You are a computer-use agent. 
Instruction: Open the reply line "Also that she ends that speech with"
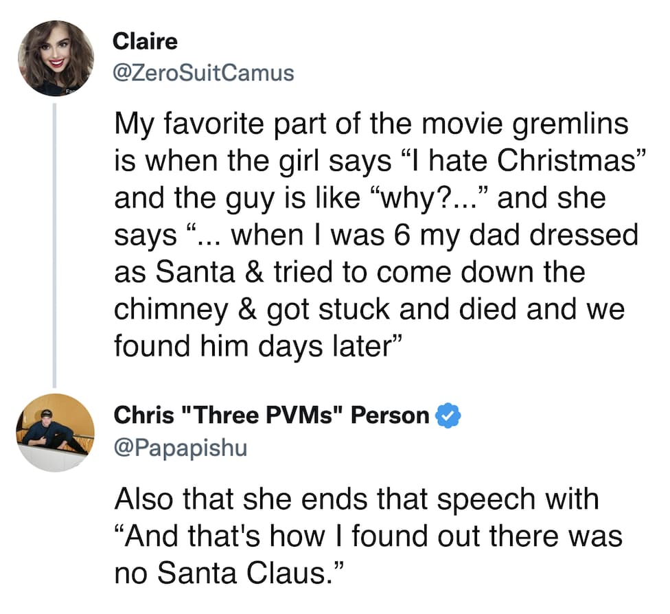pyautogui.click(x=356, y=498)
